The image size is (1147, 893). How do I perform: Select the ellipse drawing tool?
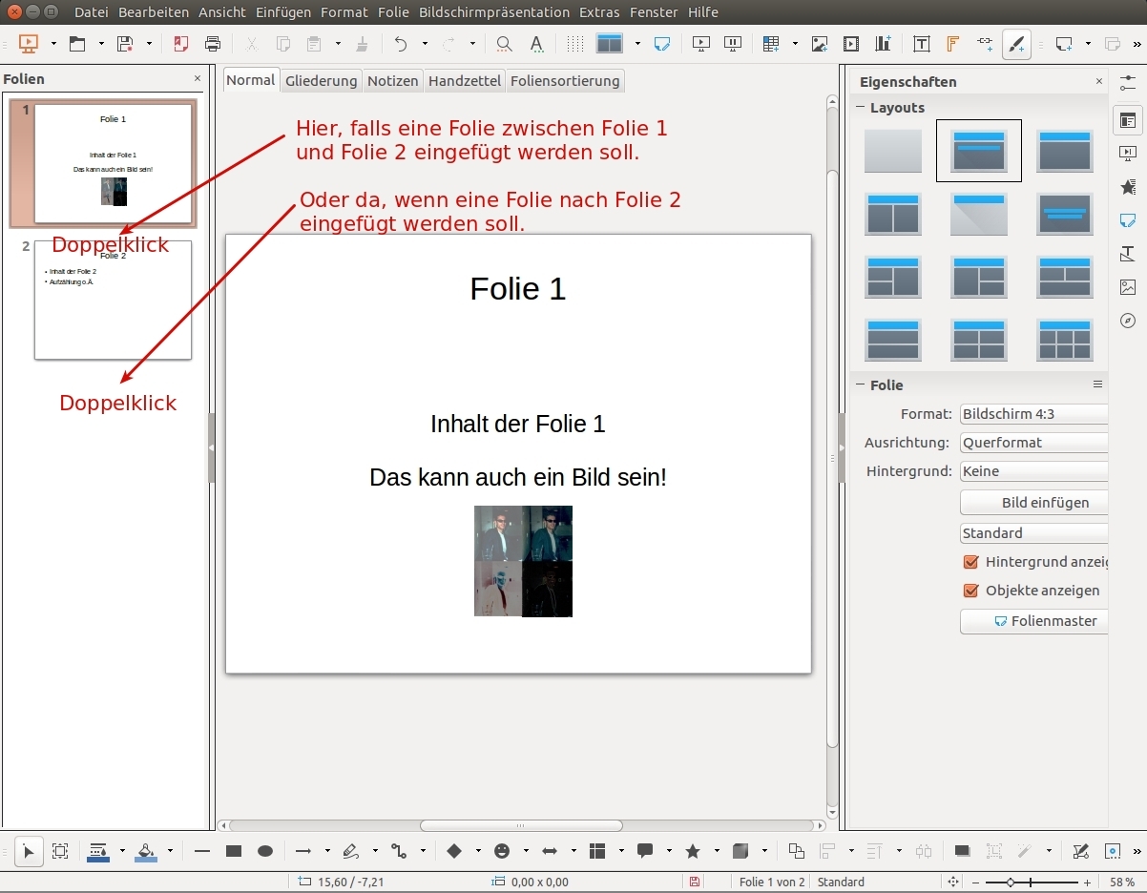pyautogui.click(x=265, y=851)
